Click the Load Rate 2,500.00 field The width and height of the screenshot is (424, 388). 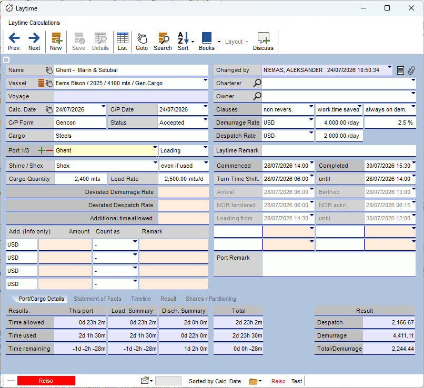tap(184, 179)
